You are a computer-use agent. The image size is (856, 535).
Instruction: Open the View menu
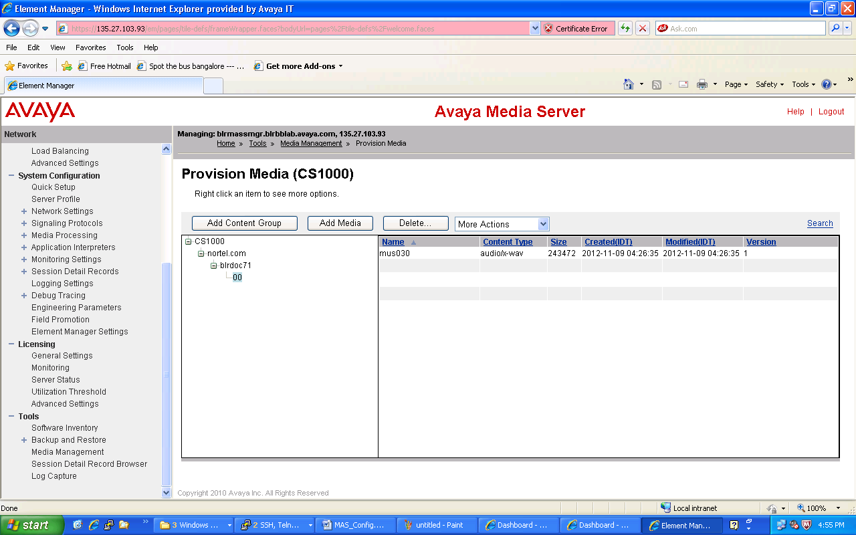click(x=58, y=47)
